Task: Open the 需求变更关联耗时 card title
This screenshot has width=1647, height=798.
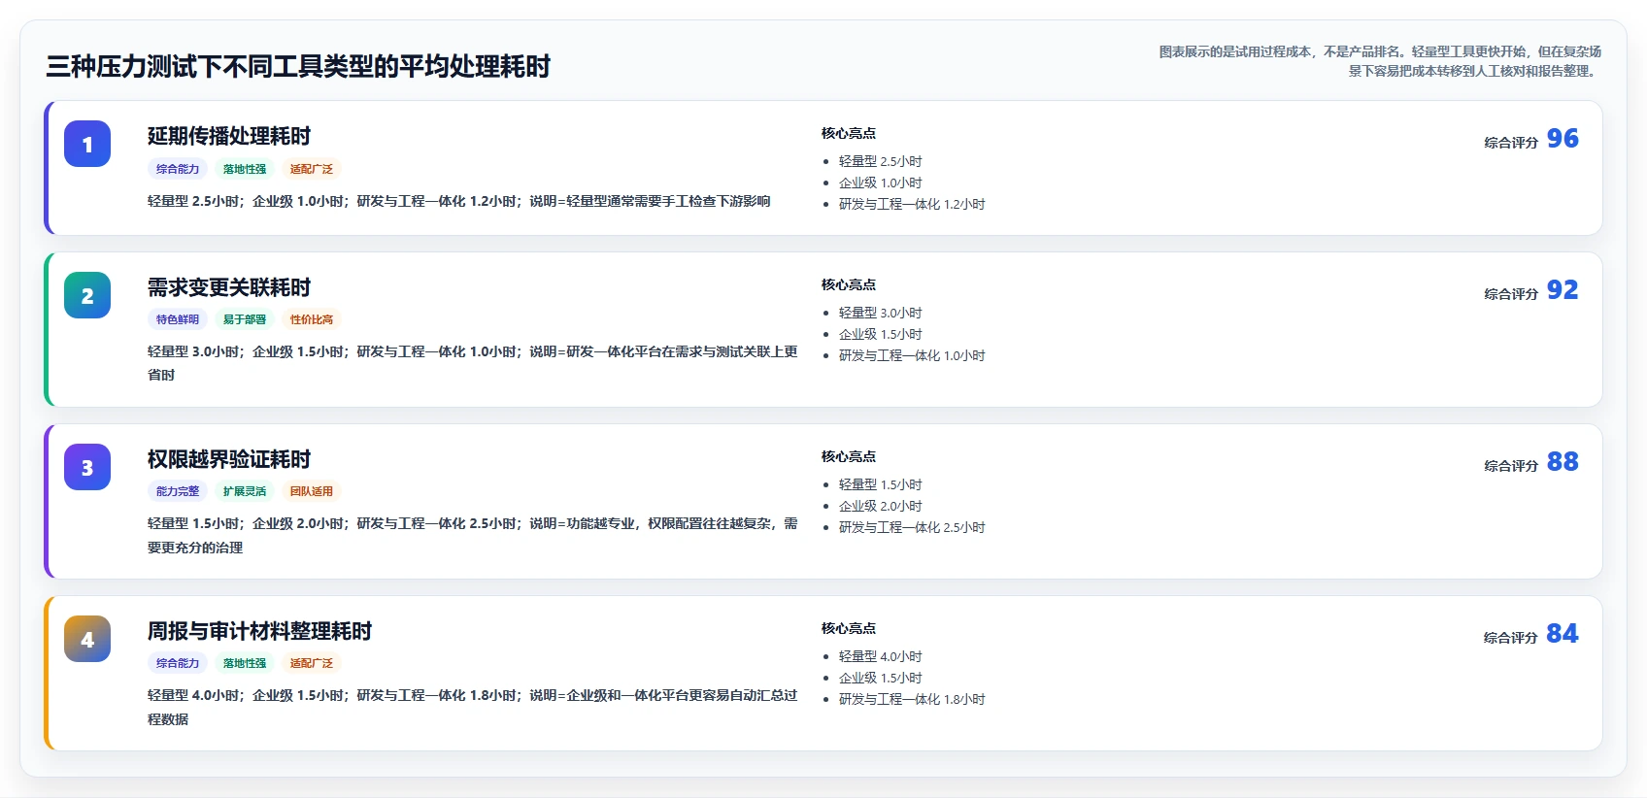Action: click(229, 287)
